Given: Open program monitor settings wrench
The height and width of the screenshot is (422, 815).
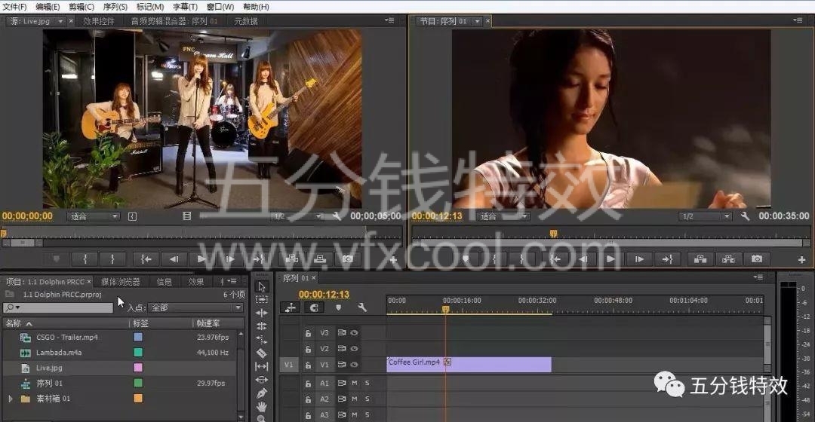Looking at the screenshot, I should [x=745, y=216].
